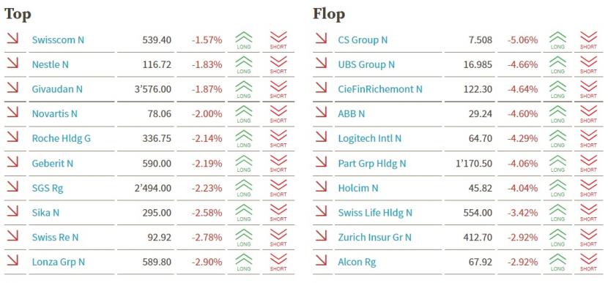
Task: Select SHORT icon for Lonza Grp N
Action: (278, 262)
